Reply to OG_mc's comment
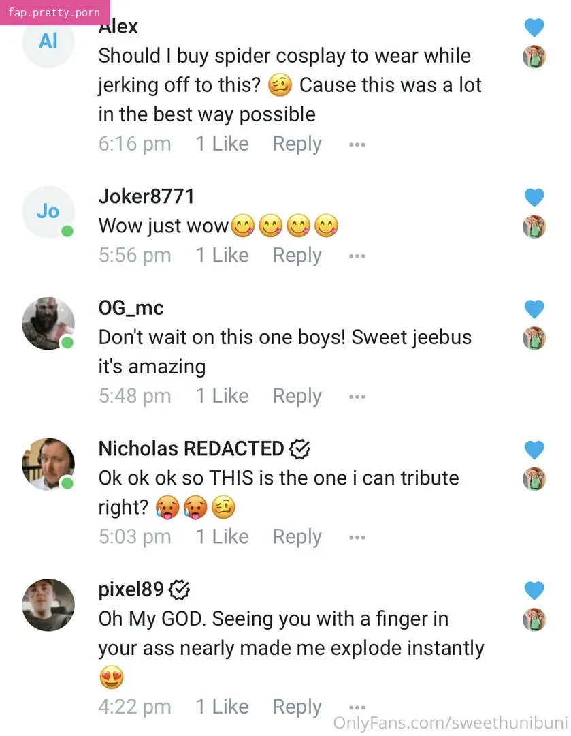 (297, 396)
